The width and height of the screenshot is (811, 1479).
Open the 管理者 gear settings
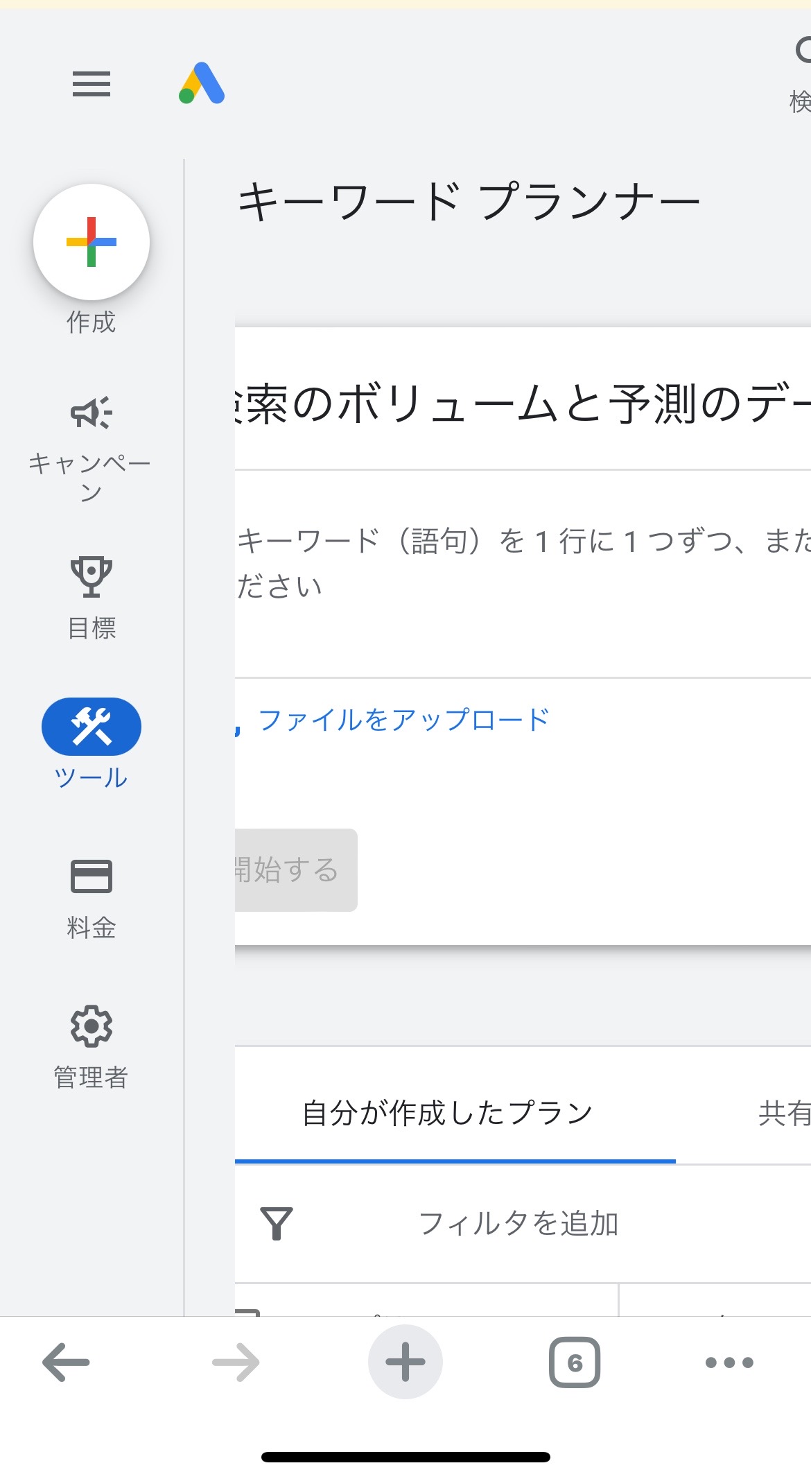coord(91,1047)
